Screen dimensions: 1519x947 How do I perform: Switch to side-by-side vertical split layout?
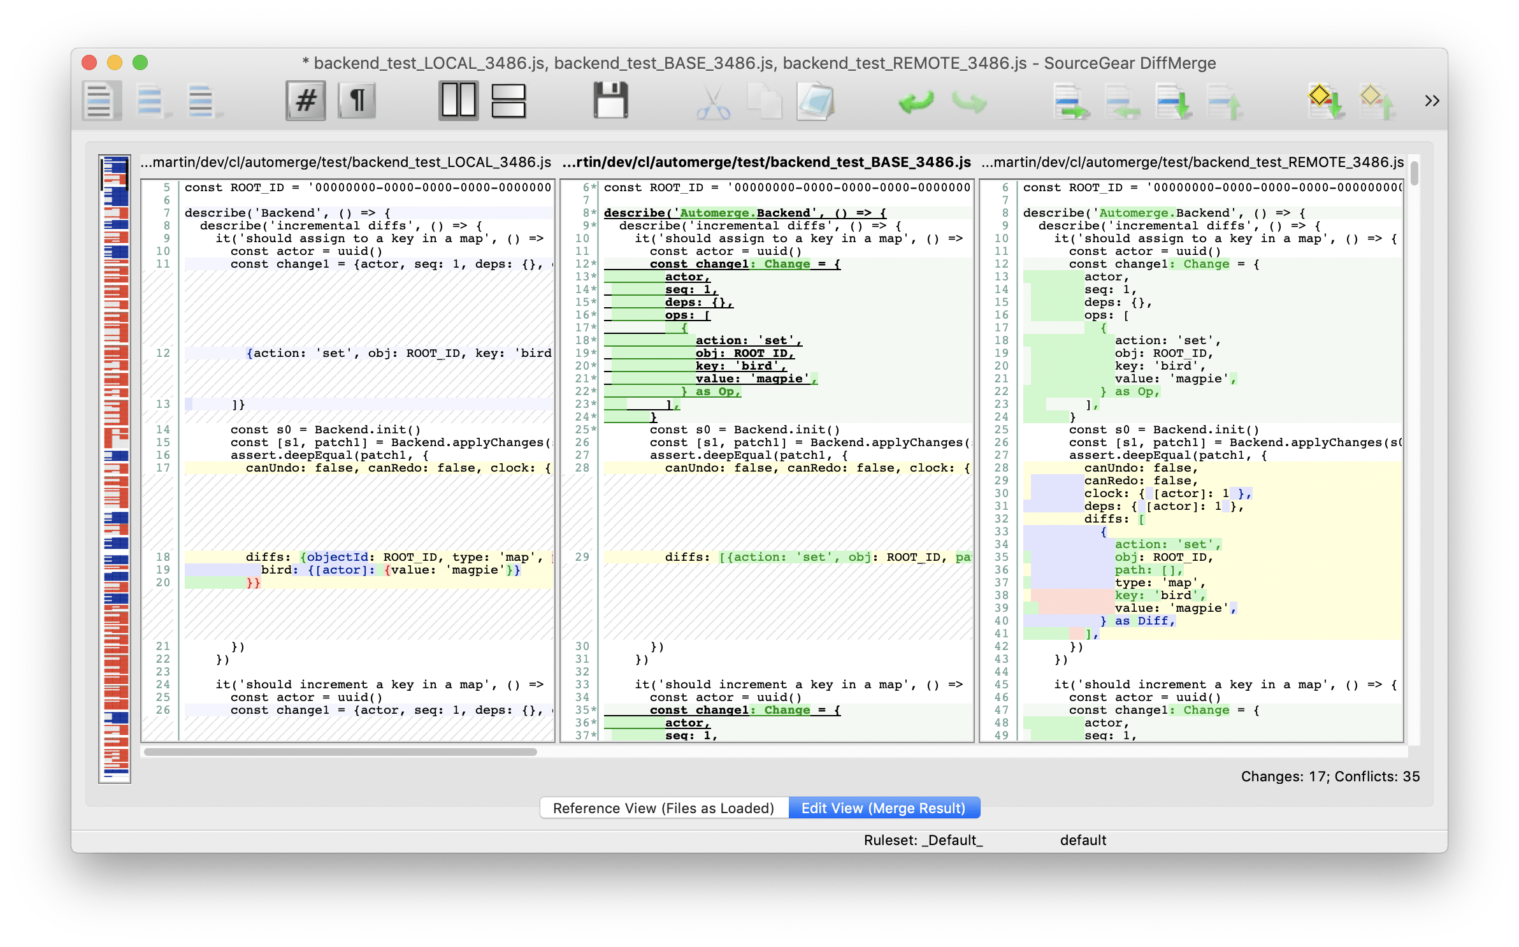click(458, 101)
